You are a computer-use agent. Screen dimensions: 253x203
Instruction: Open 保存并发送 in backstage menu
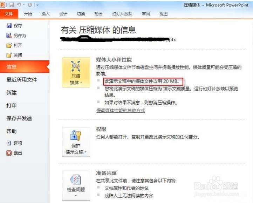click(x=19, y=118)
